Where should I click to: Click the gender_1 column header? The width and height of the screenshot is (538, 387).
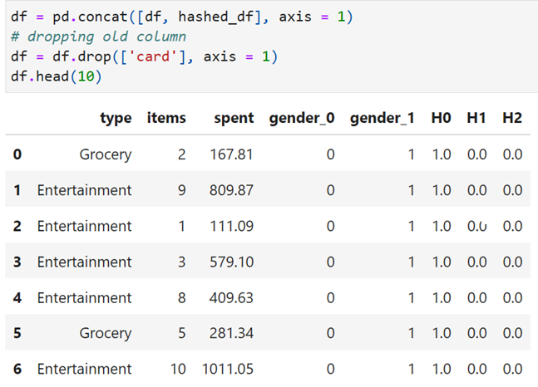click(x=383, y=118)
